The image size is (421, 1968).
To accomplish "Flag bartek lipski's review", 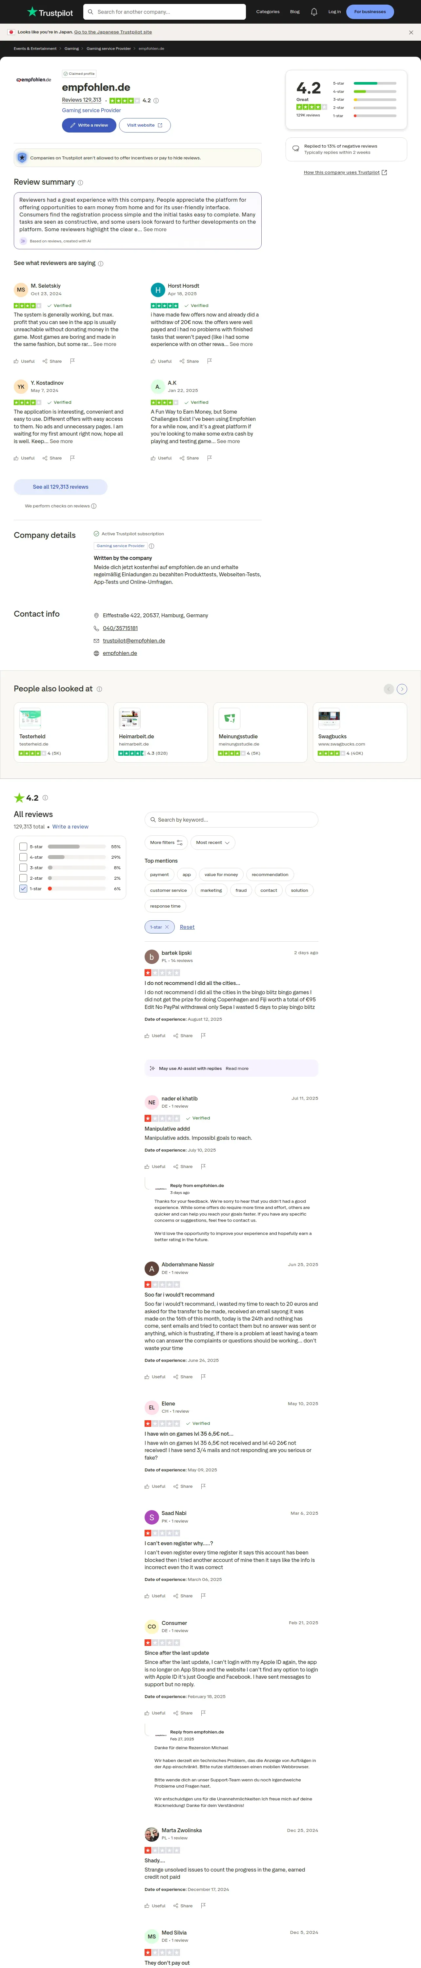I will [x=203, y=1036].
